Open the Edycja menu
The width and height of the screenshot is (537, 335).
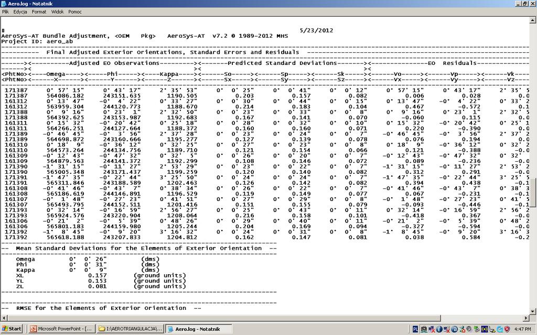(x=20, y=12)
